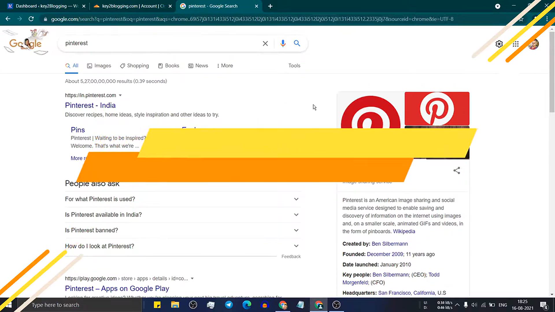The image size is (555, 312).
Task: Click the padlock site info icon
Action: [45, 19]
